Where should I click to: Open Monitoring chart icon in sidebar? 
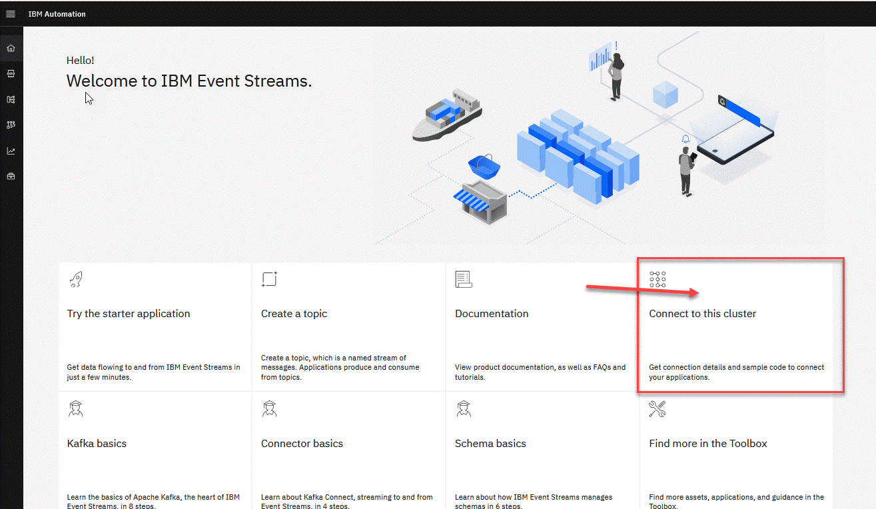click(11, 151)
